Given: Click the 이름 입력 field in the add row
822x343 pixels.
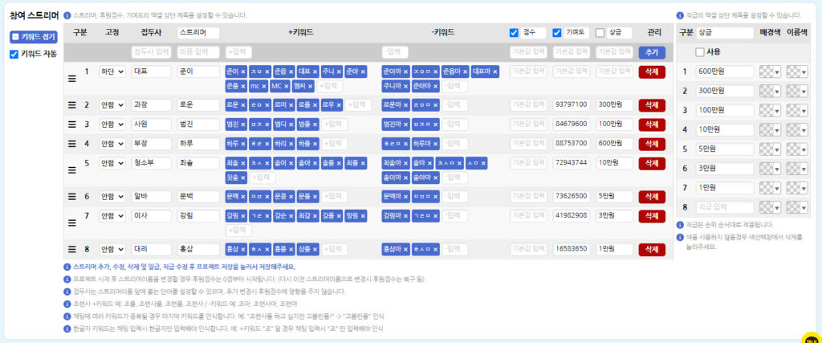Looking at the screenshot, I should pyautogui.click(x=198, y=52).
